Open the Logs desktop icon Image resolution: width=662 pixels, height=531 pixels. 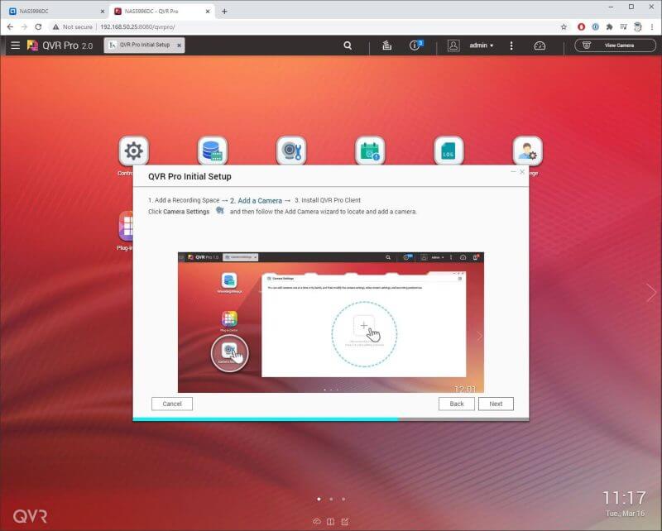point(449,151)
